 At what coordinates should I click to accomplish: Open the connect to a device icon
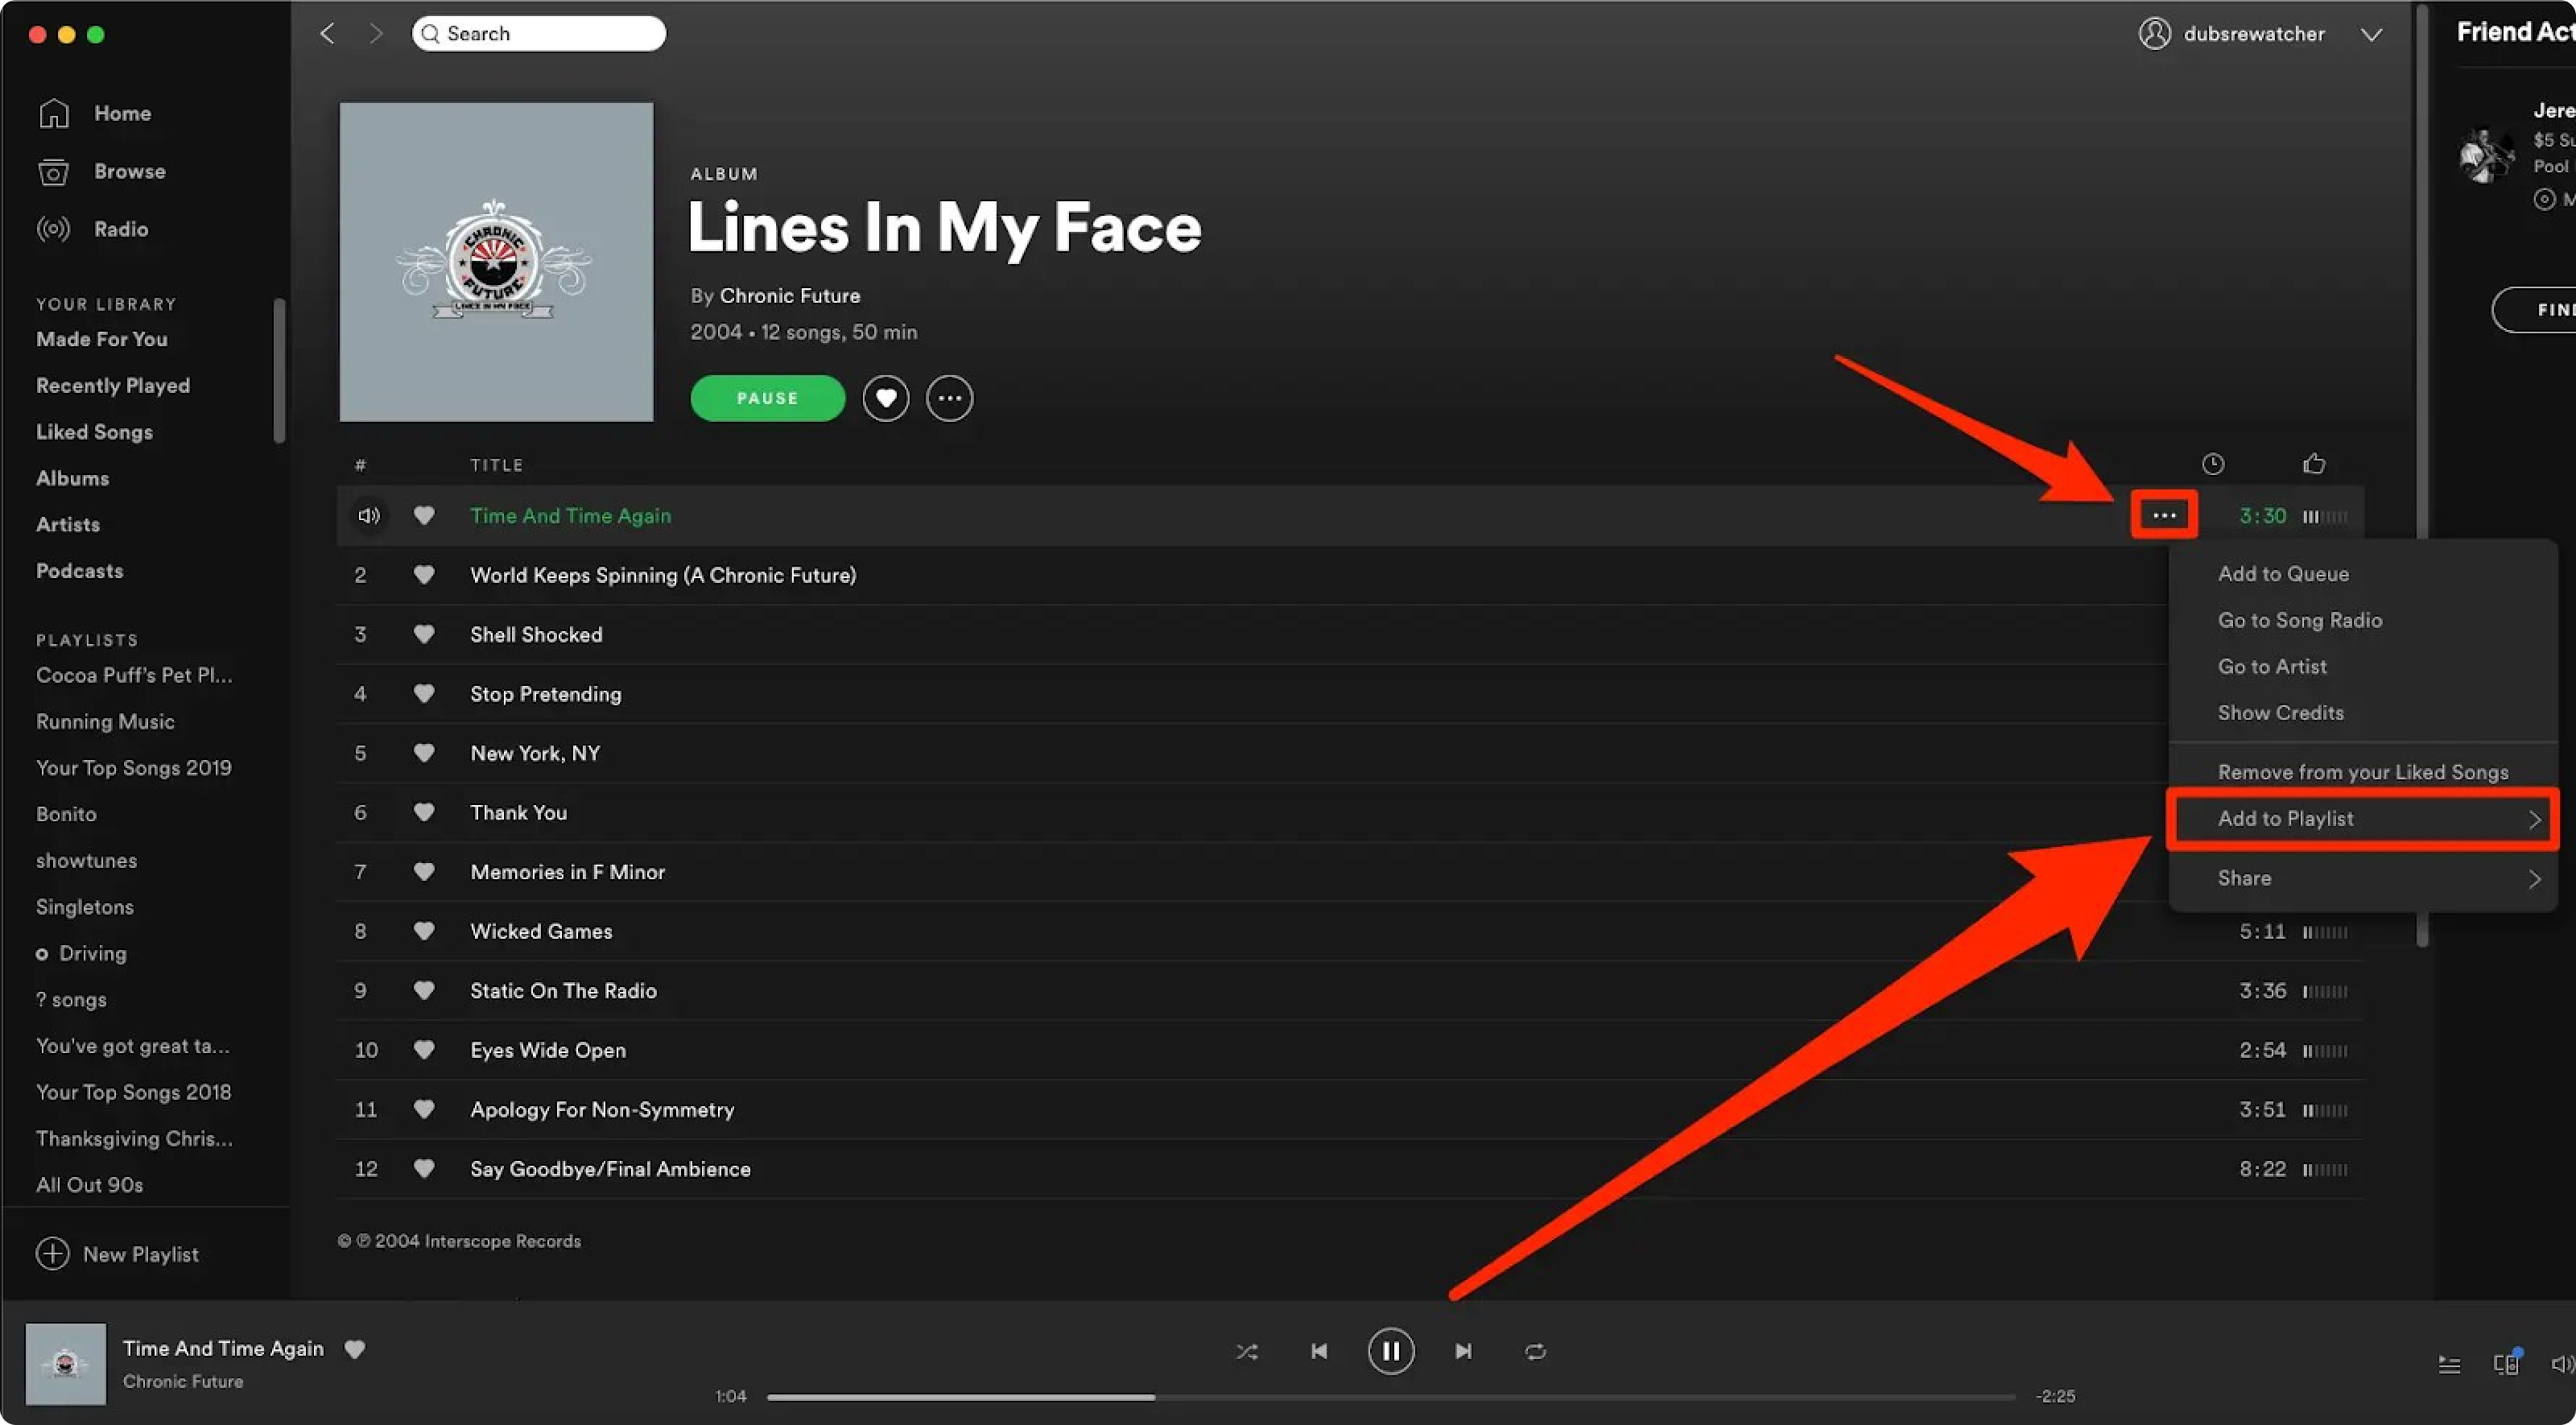2505,1364
